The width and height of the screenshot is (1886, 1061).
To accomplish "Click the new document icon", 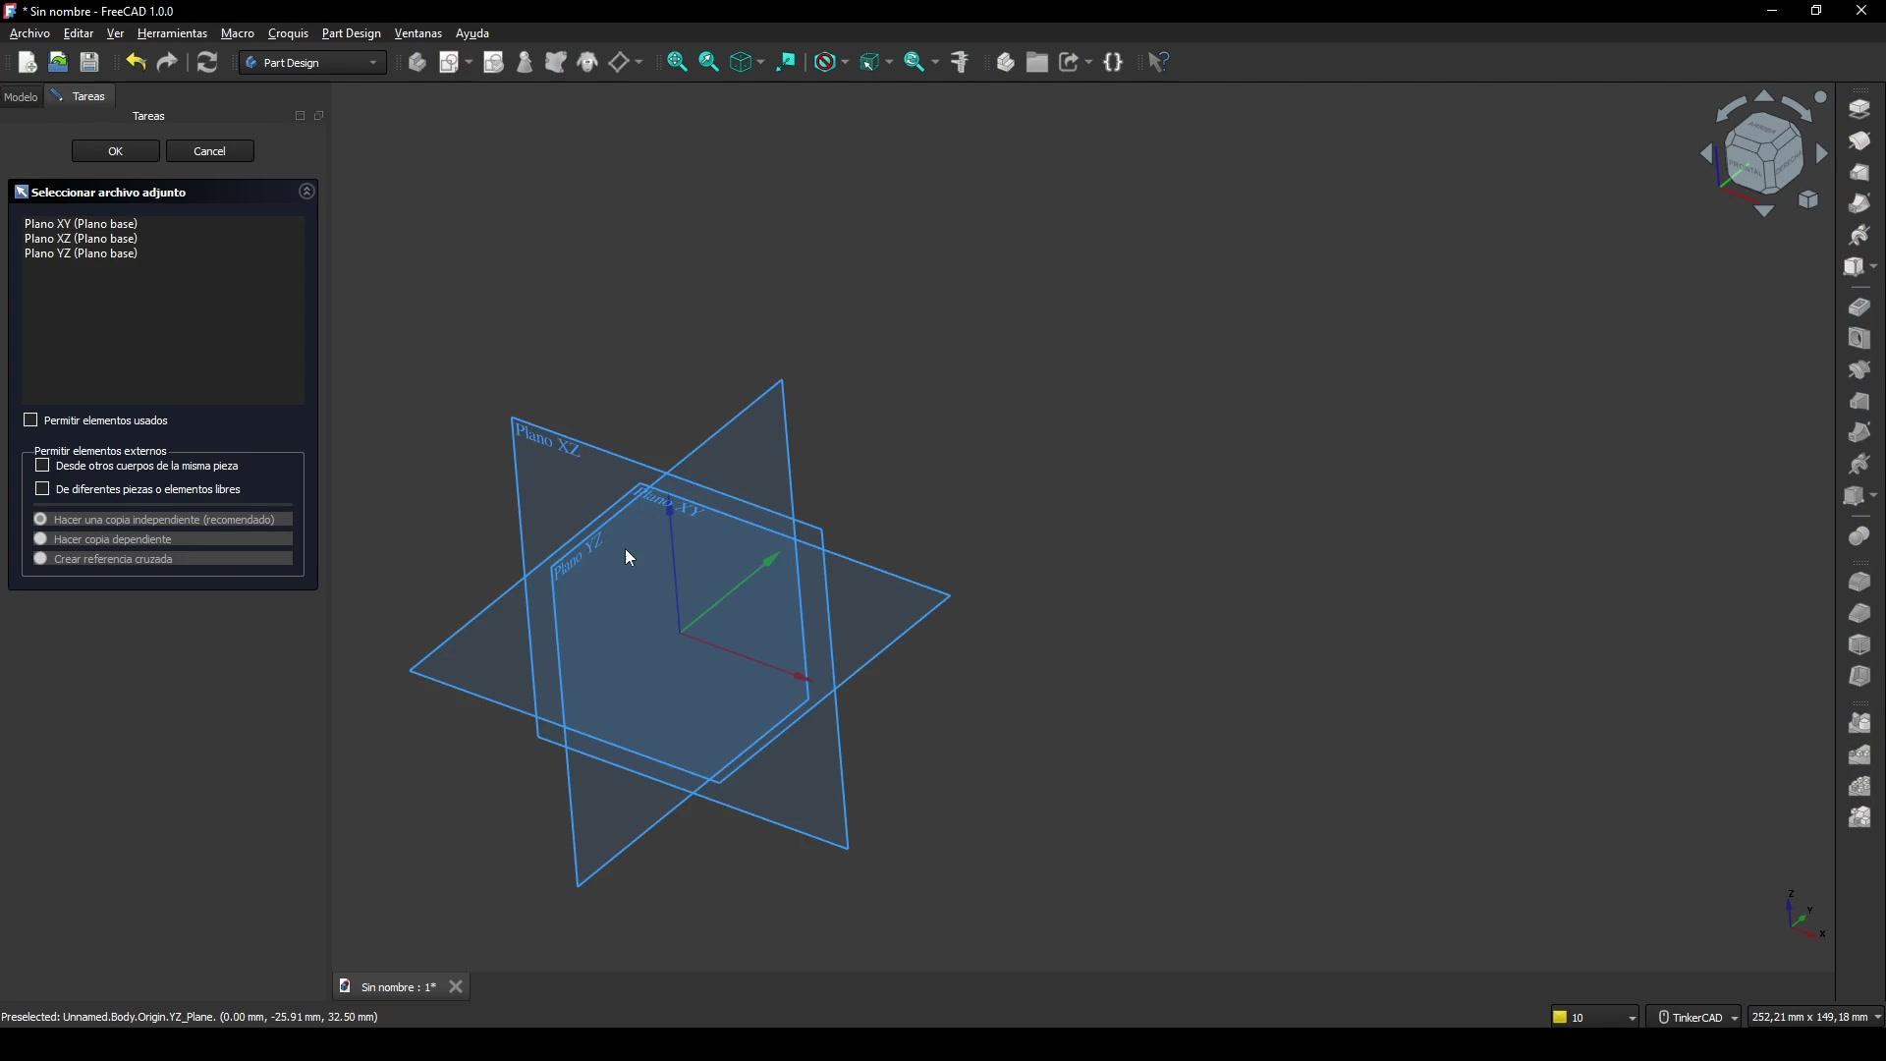I will [x=28, y=63].
